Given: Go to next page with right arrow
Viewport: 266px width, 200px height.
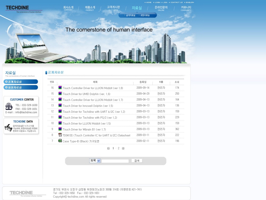Looking at the screenshot, I should 123,148.
